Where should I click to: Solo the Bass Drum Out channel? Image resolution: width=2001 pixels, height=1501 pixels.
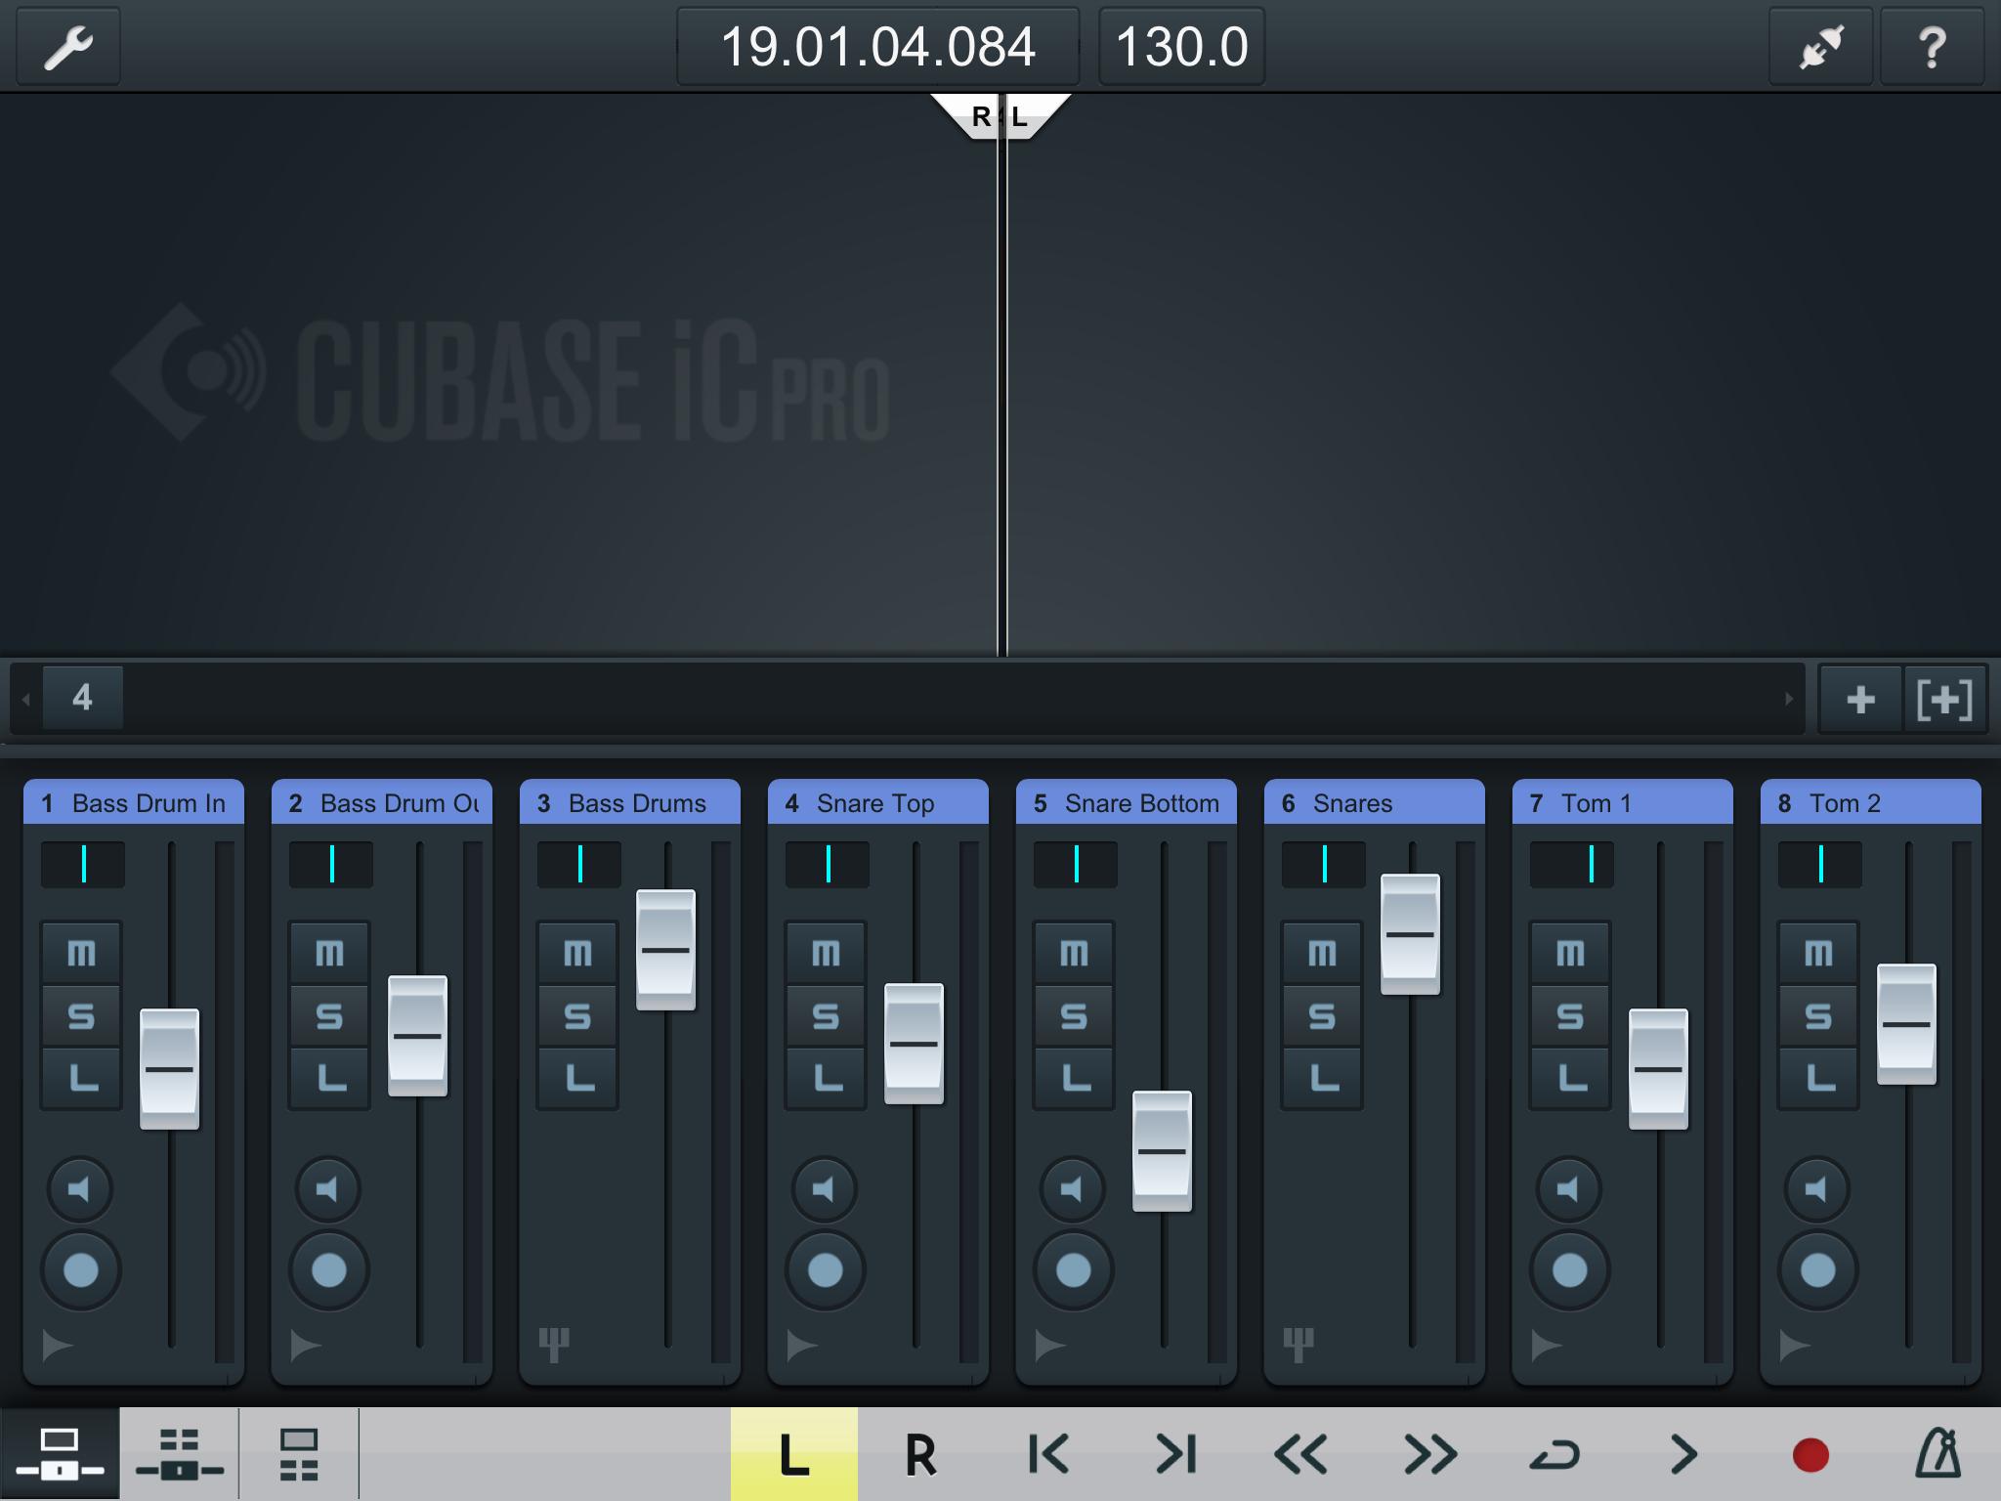tap(329, 1016)
